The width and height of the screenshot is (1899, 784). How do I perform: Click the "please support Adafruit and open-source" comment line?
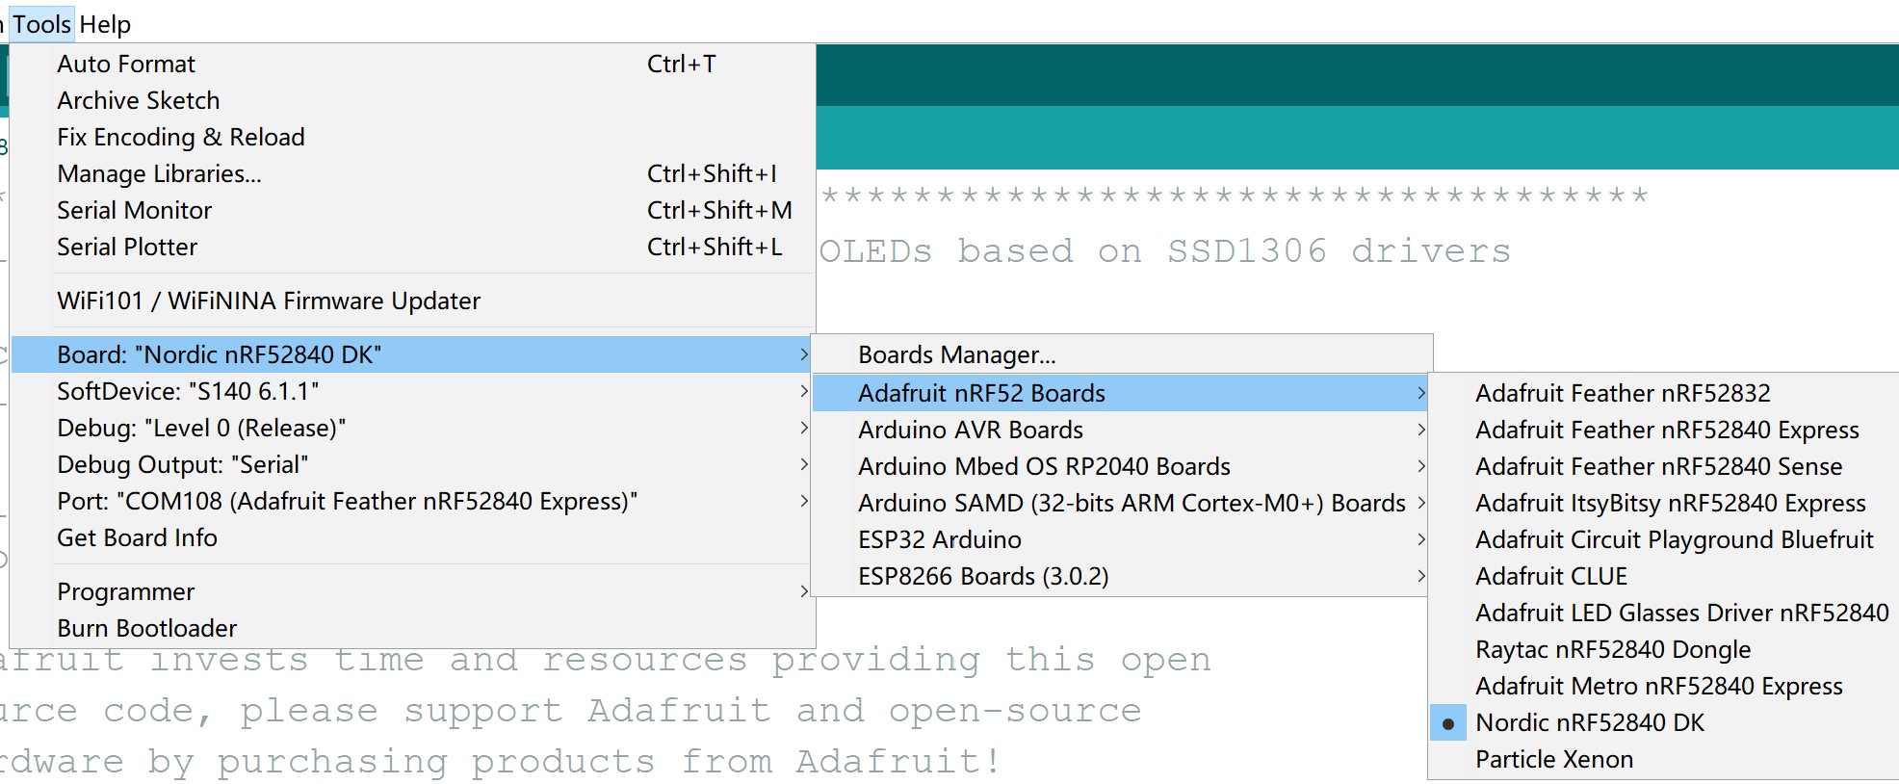coord(690,712)
